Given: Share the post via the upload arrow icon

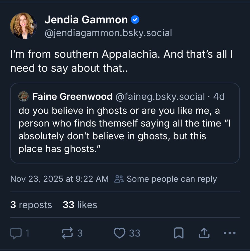Looking at the screenshot, I should click(204, 233).
